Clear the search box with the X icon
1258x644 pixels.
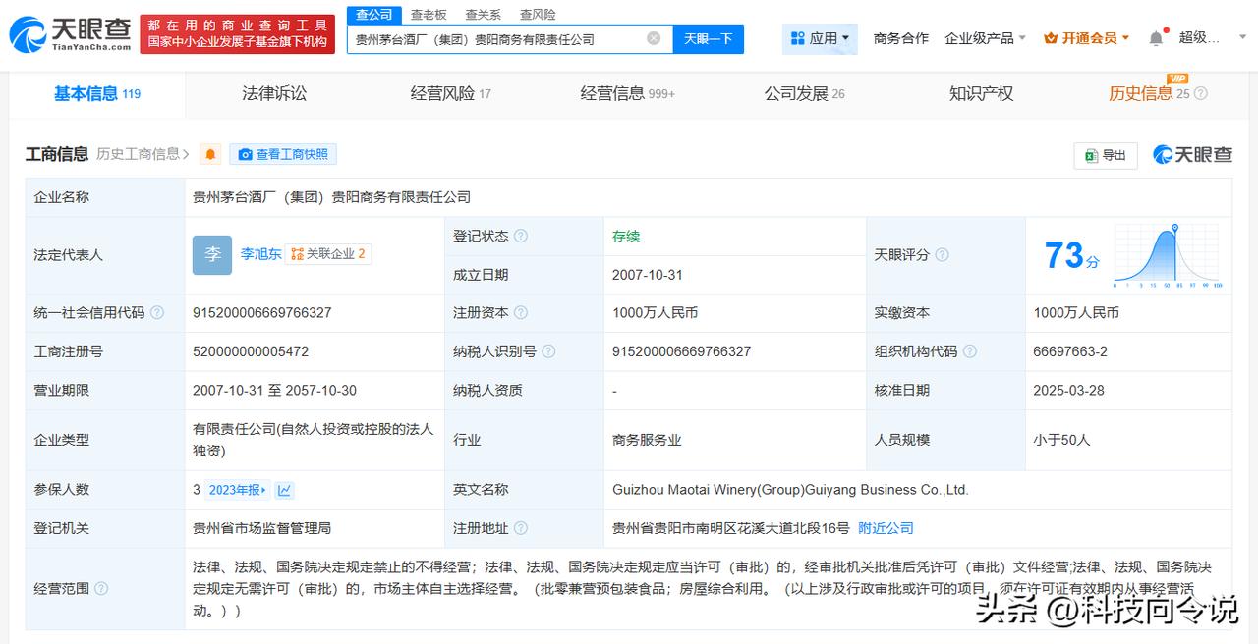654,38
